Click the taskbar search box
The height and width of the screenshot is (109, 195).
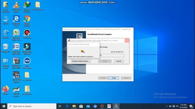pyautogui.click(x=32, y=106)
